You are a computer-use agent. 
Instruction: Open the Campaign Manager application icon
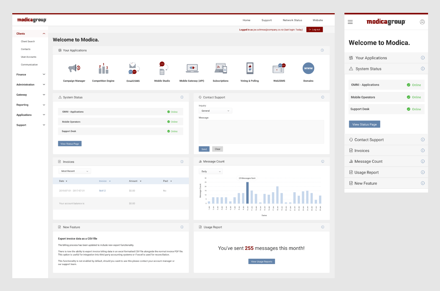74,68
